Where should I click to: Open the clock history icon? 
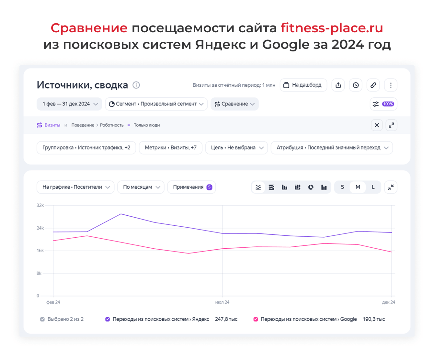[x=356, y=85]
